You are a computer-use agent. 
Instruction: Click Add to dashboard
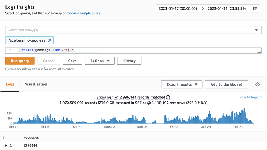coord(226,84)
